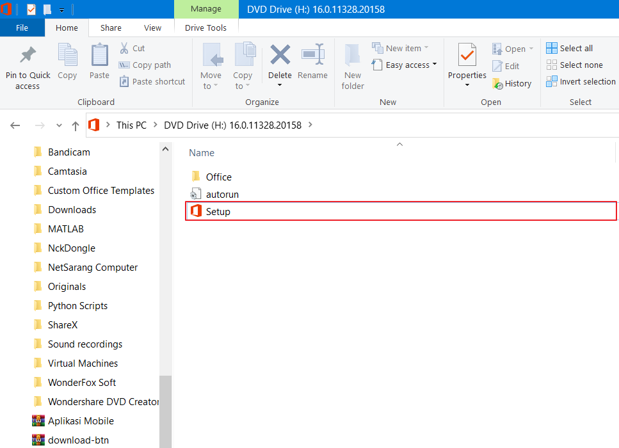
Task: Click the Up one level arrow
Action: [x=76, y=125]
